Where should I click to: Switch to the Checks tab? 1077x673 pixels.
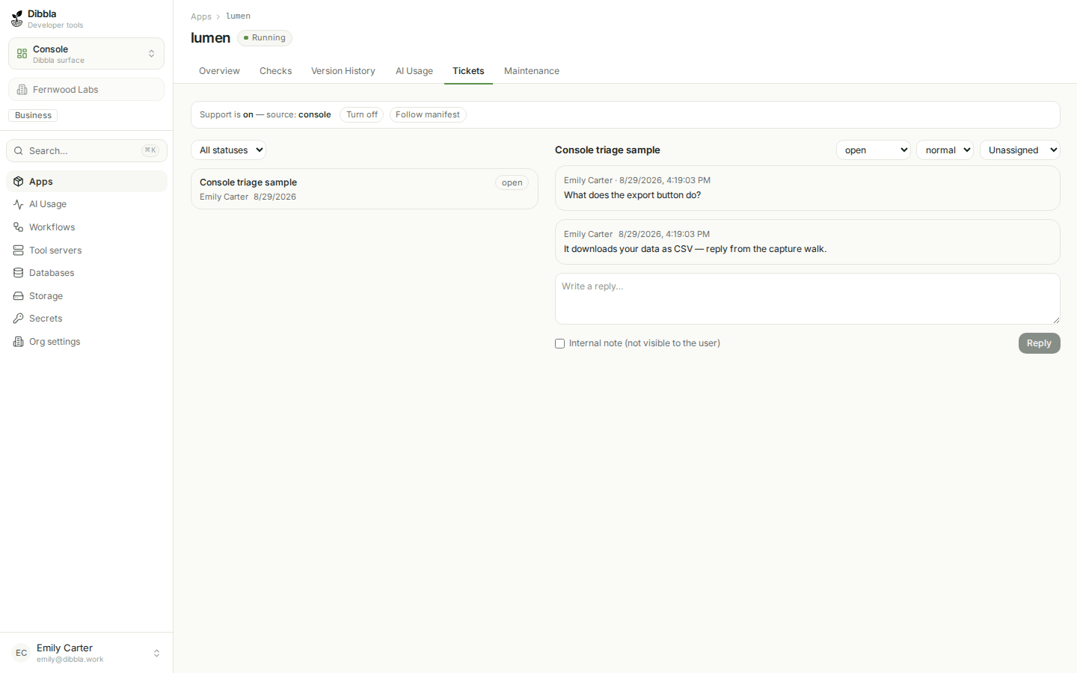coord(275,71)
